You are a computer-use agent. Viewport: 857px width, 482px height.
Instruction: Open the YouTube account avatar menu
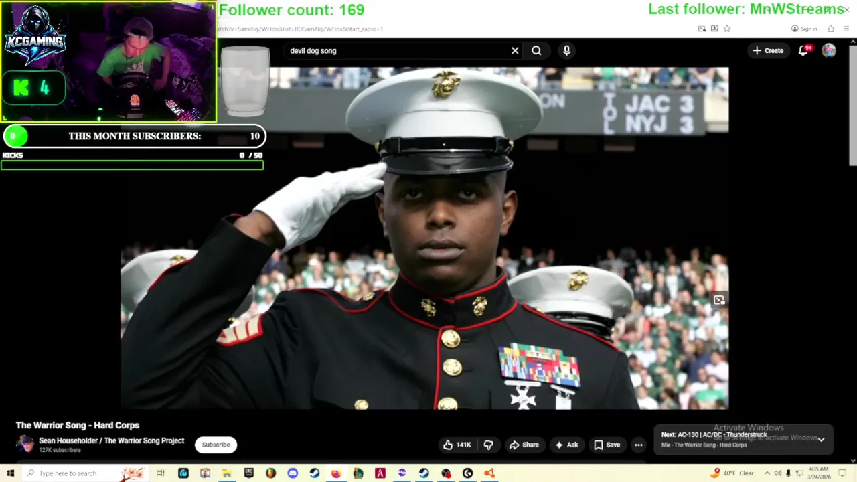[829, 50]
